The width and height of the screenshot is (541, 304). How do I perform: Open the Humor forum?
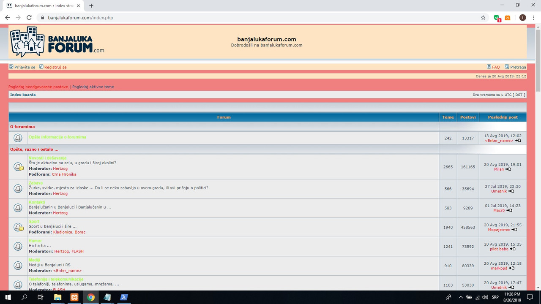click(x=35, y=241)
